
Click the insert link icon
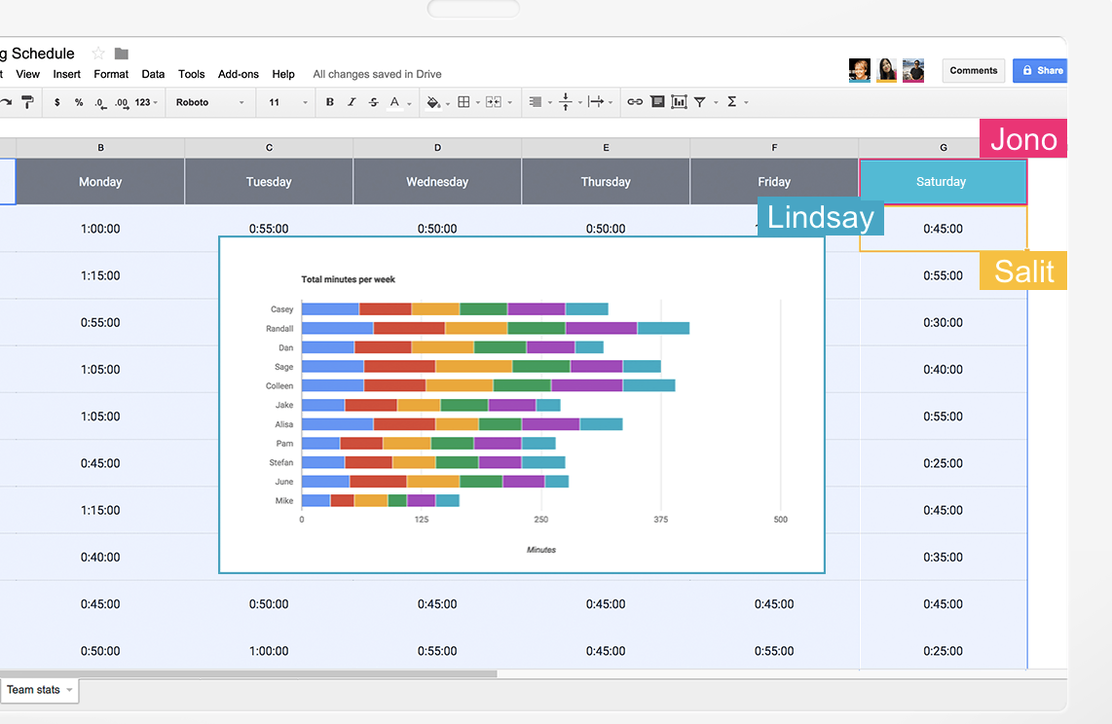point(635,102)
